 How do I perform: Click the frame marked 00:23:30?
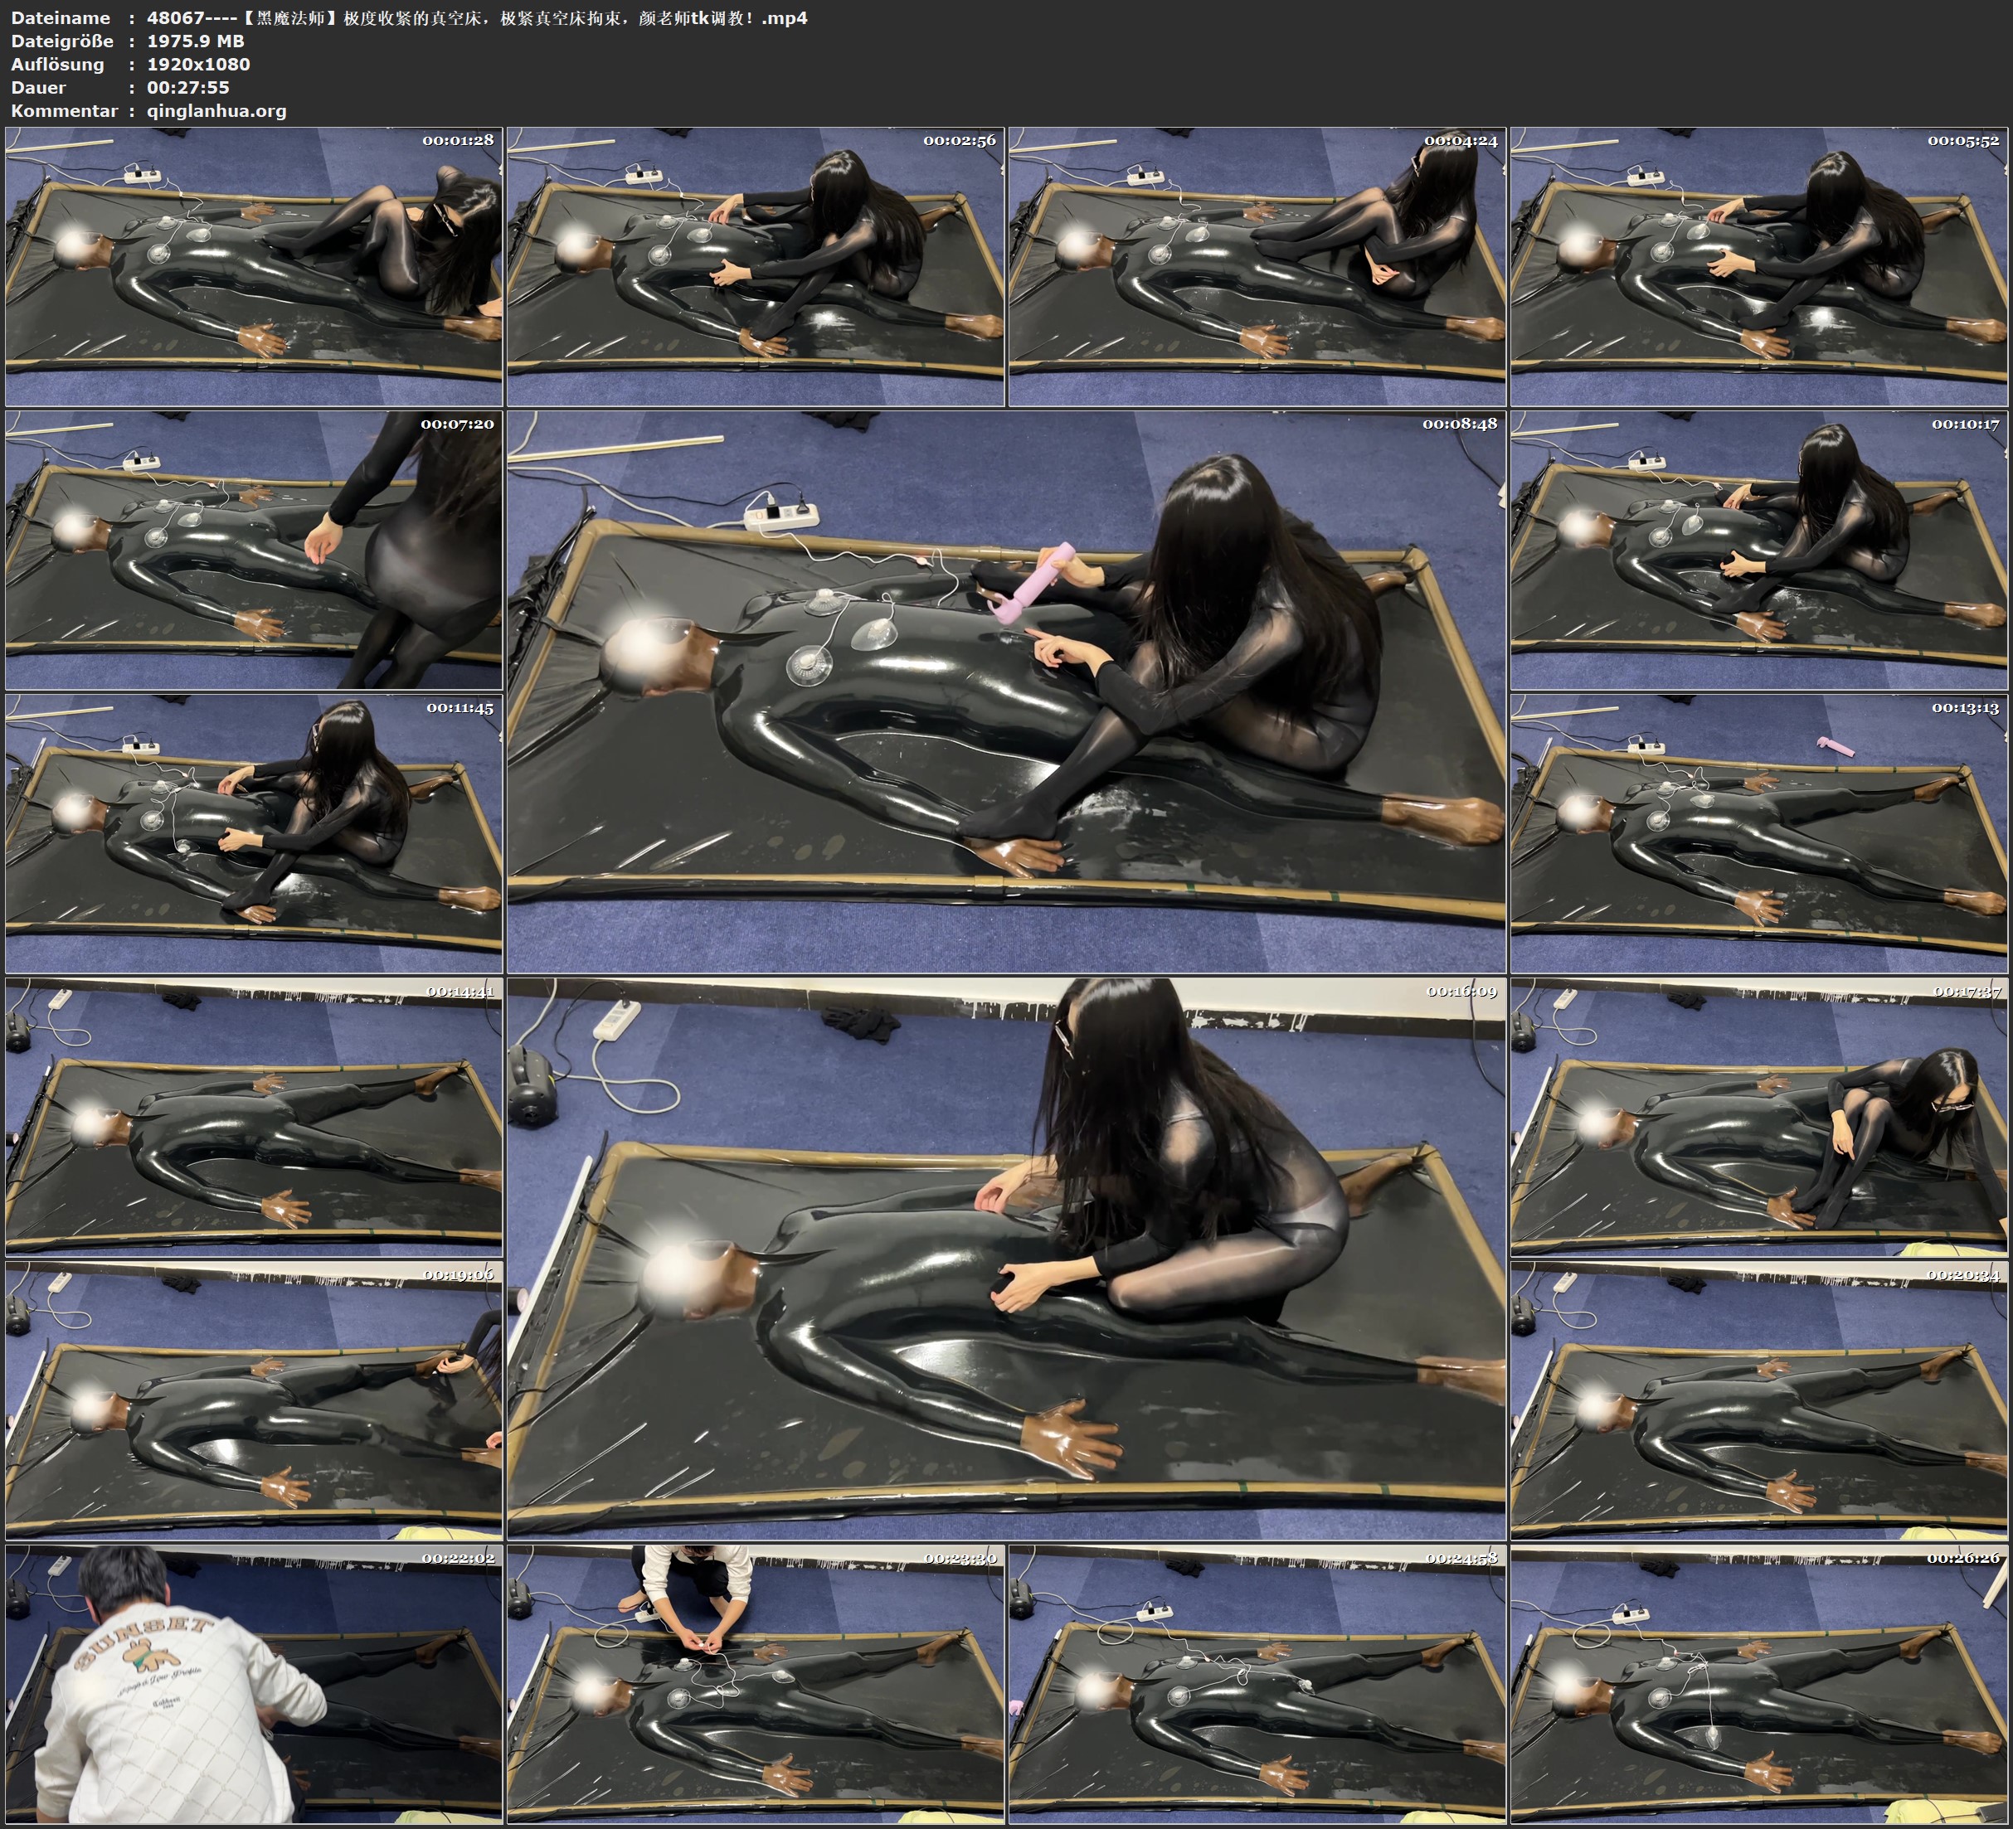coord(755,1683)
